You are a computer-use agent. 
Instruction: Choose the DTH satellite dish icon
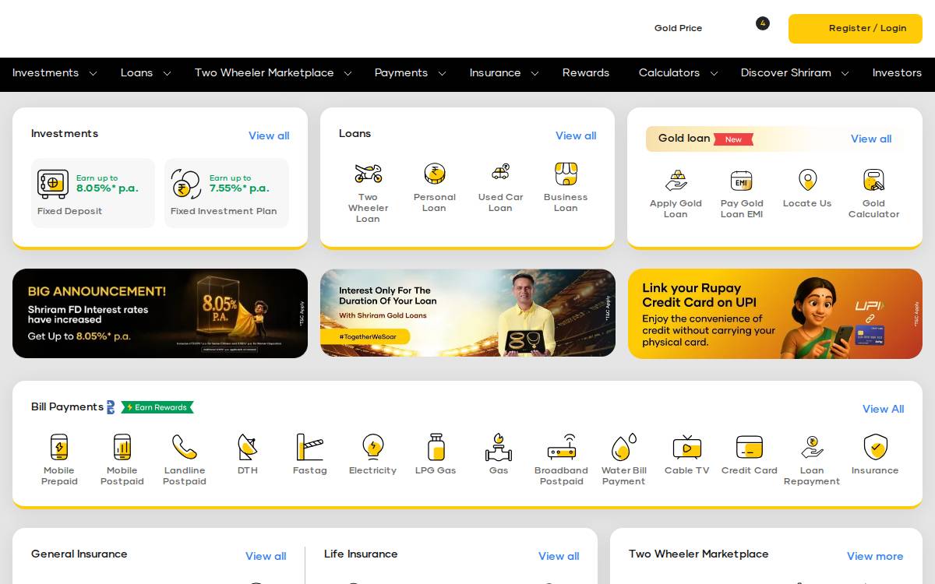248,447
